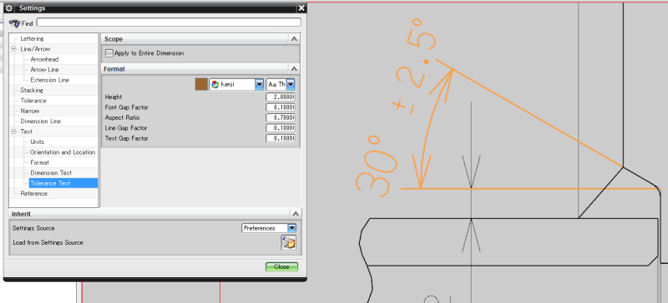This screenshot has width=668, height=303.
Task: Select Arrowhead in the settings tree
Action: click(44, 59)
